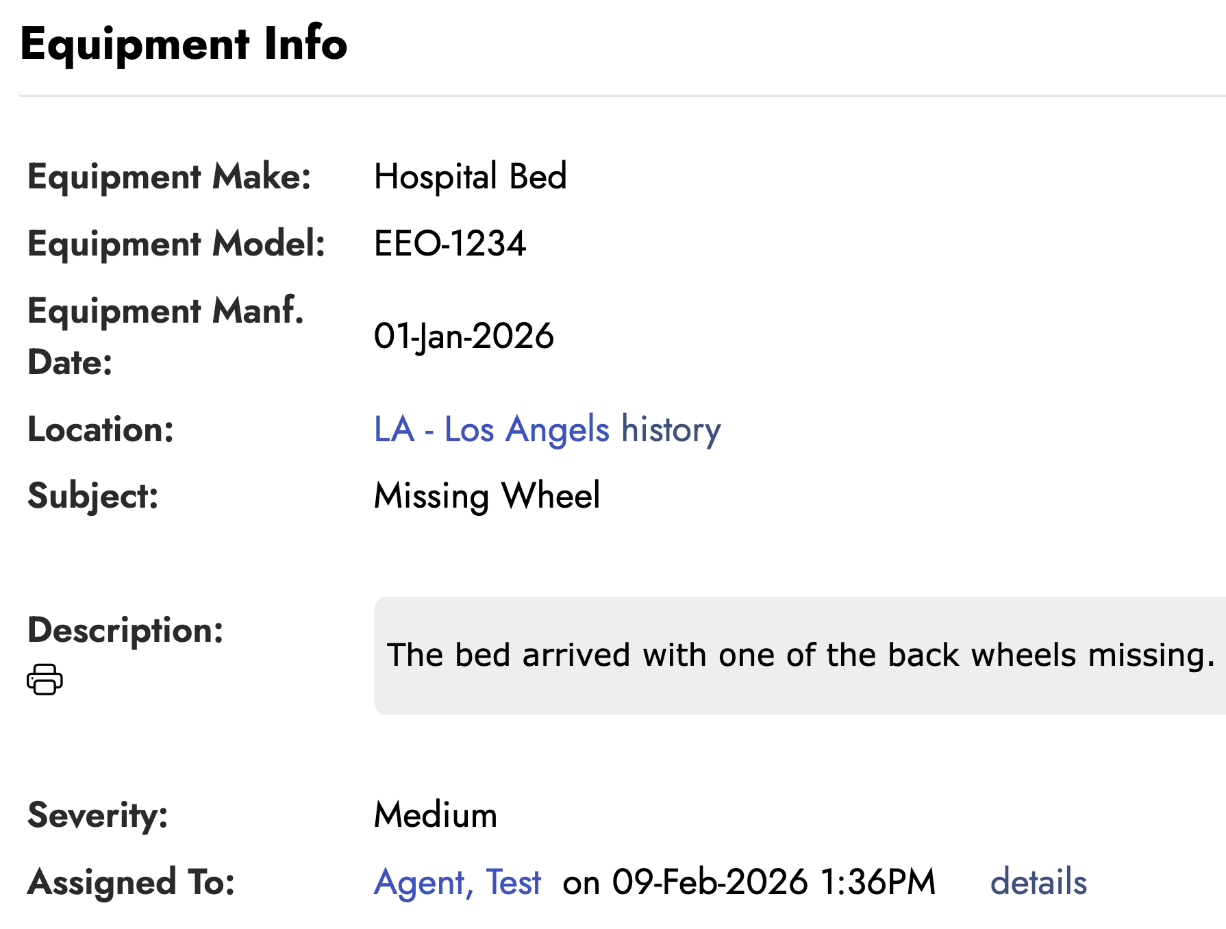
Task: Click the description text box
Action: pos(799,656)
